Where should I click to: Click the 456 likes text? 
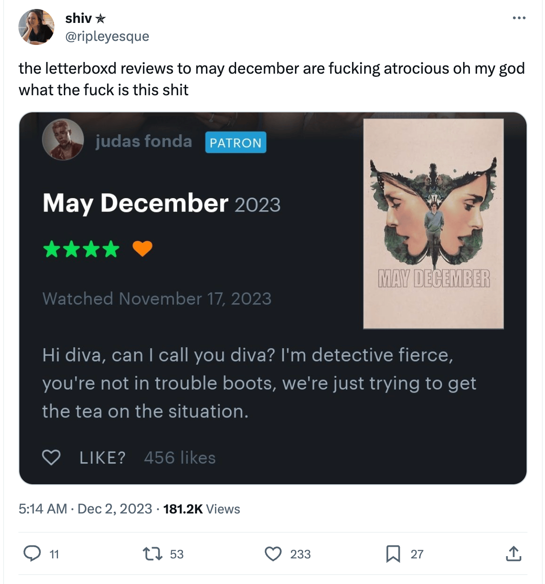(180, 458)
